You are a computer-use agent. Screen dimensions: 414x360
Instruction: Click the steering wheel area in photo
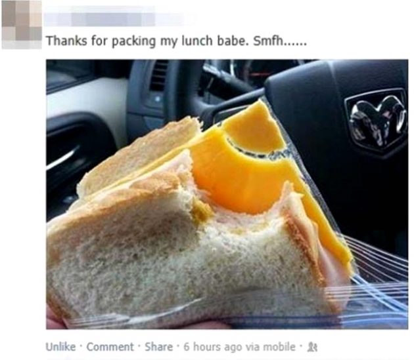coord(330,106)
